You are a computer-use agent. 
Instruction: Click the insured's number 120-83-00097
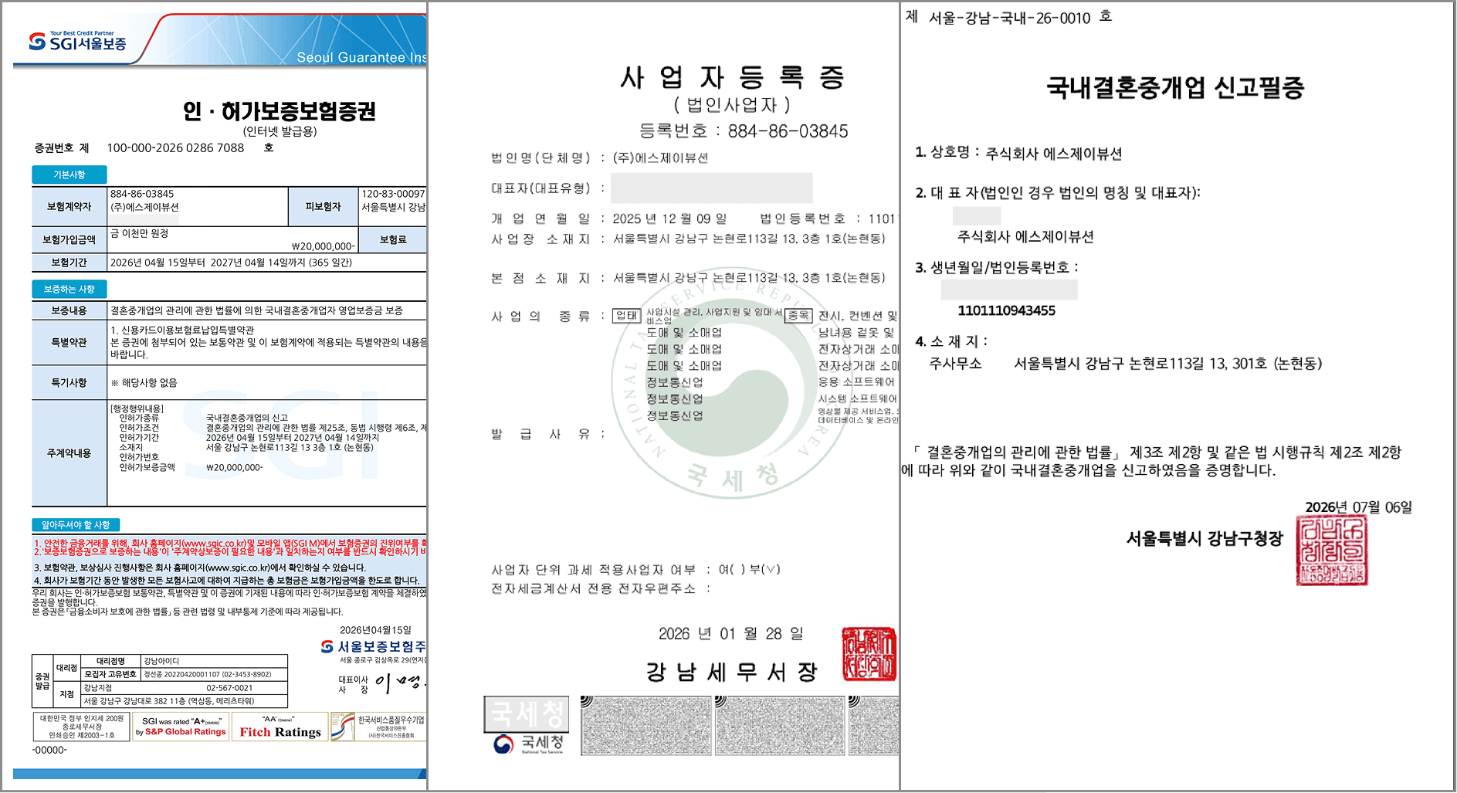393,194
